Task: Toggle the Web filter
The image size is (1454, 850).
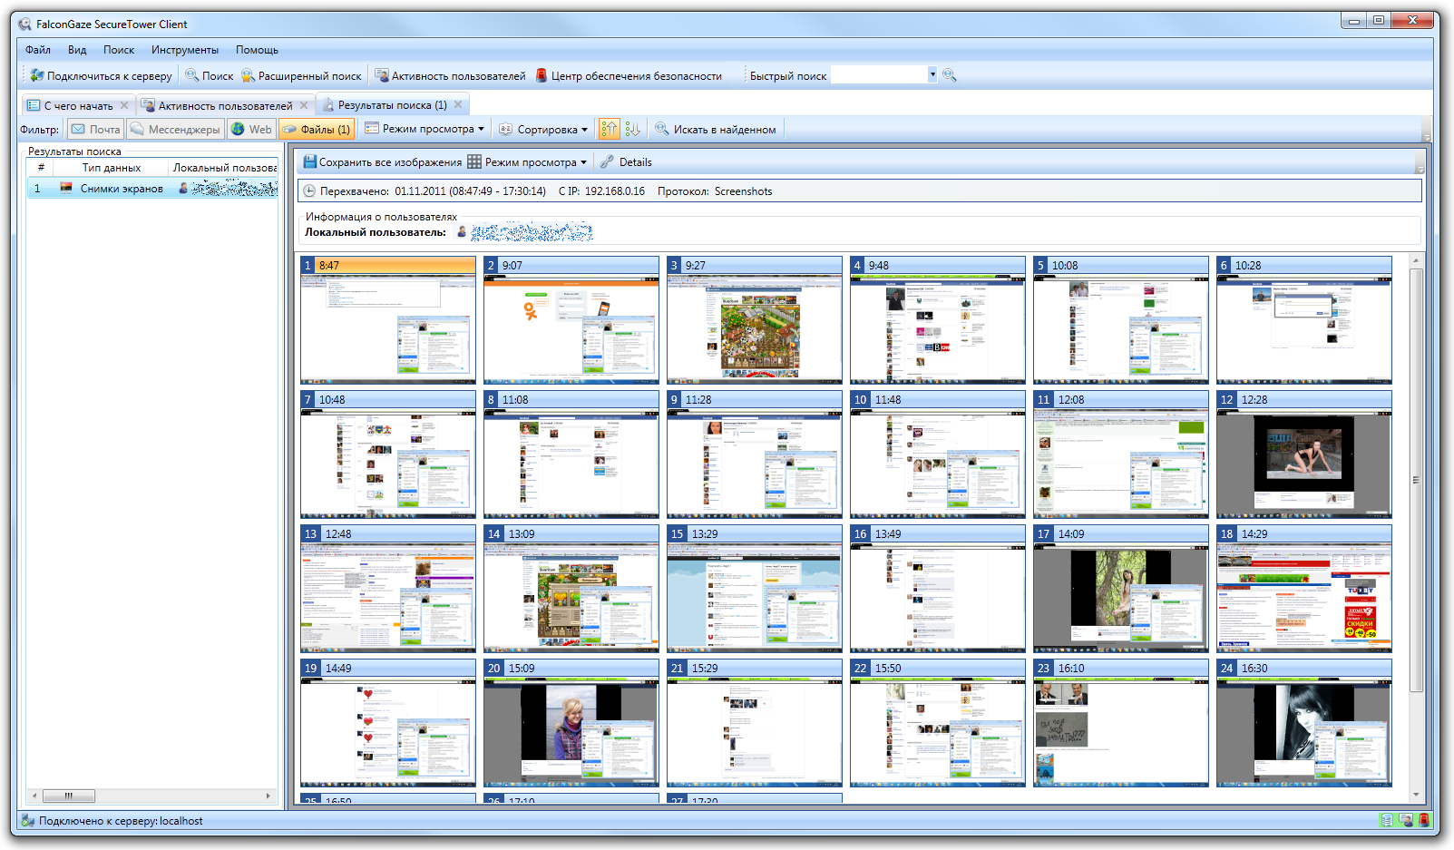Action: pyautogui.click(x=251, y=130)
